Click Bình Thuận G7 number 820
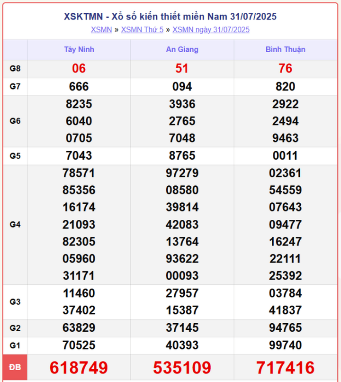 (x=285, y=87)
